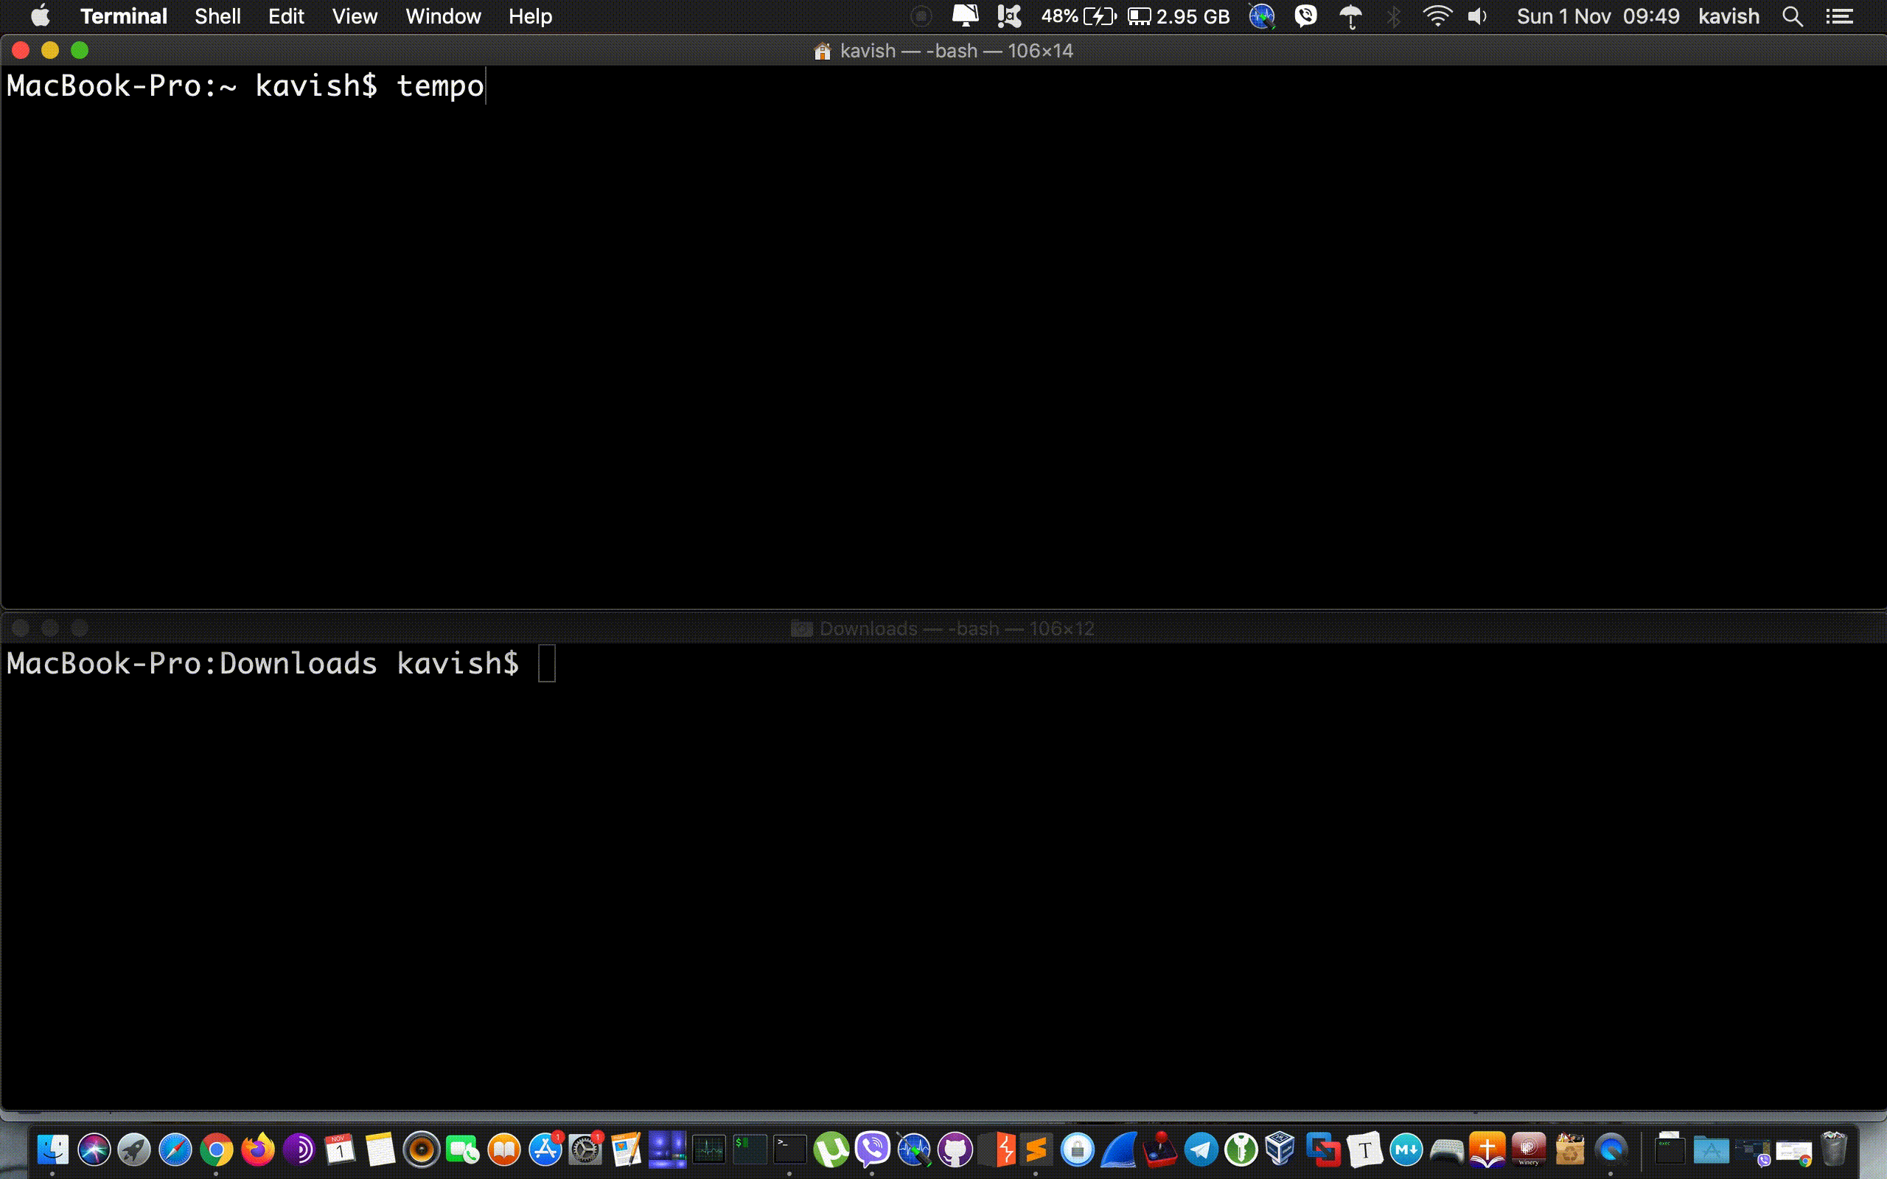Select the Downloads terminal pane
This screenshot has height=1179, width=1887.
[943, 628]
